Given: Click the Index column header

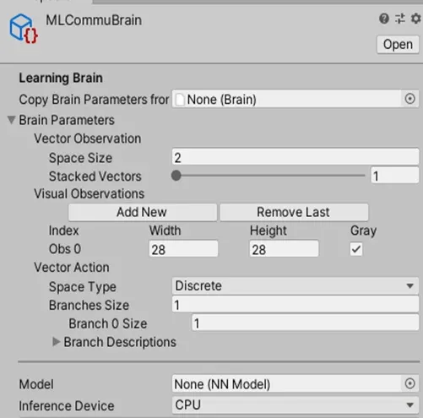Looking at the screenshot, I should tap(63, 231).
